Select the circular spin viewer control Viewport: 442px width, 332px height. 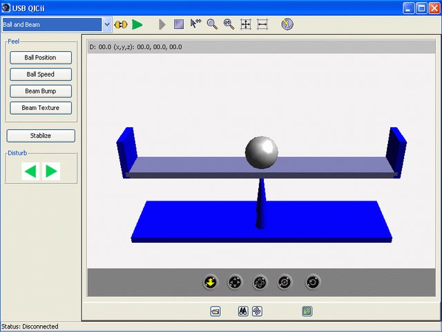[x=285, y=282]
